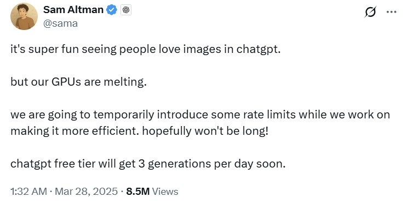The height and width of the screenshot is (203, 407).
Task: Click the words 'making it more efficient'
Action: point(75,131)
